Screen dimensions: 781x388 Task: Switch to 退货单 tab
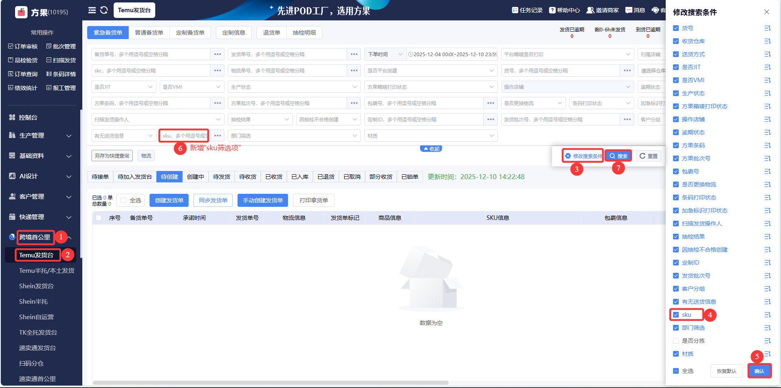pos(272,33)
